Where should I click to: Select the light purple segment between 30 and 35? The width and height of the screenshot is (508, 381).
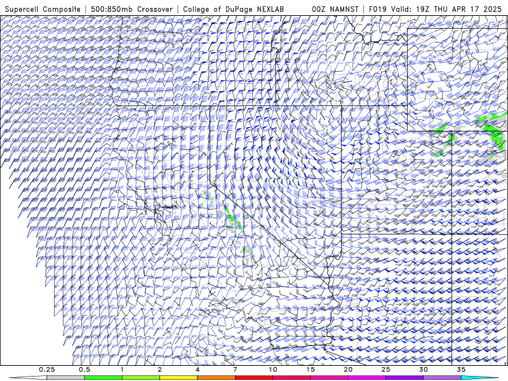(442, 378)
